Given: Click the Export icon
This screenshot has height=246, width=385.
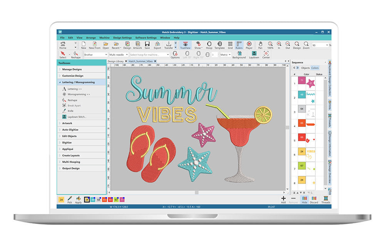Looking at the screenshot, I should pyautogui.click(x=157, y=45).
